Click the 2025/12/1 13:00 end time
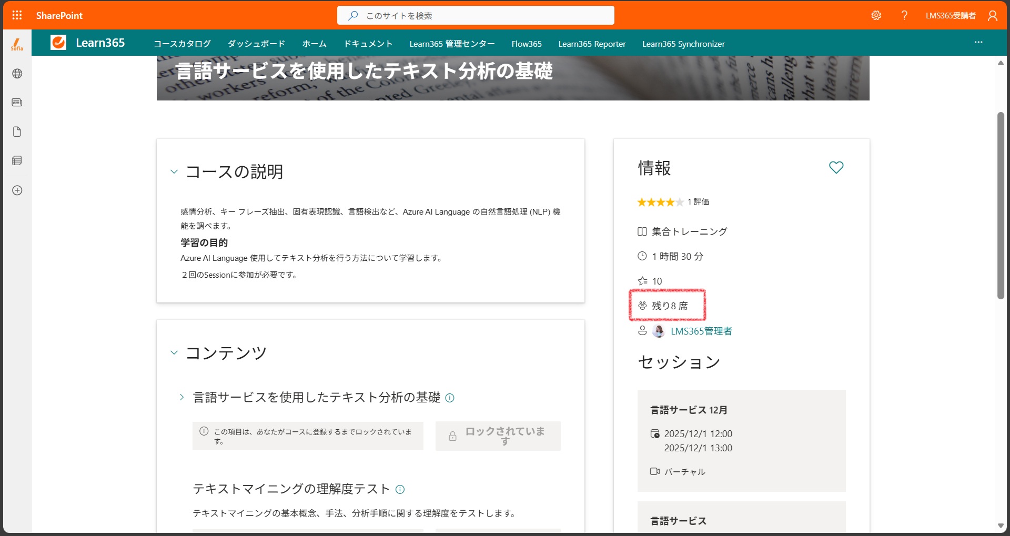Screen dimensions: 1010x536 click(698, 448)
